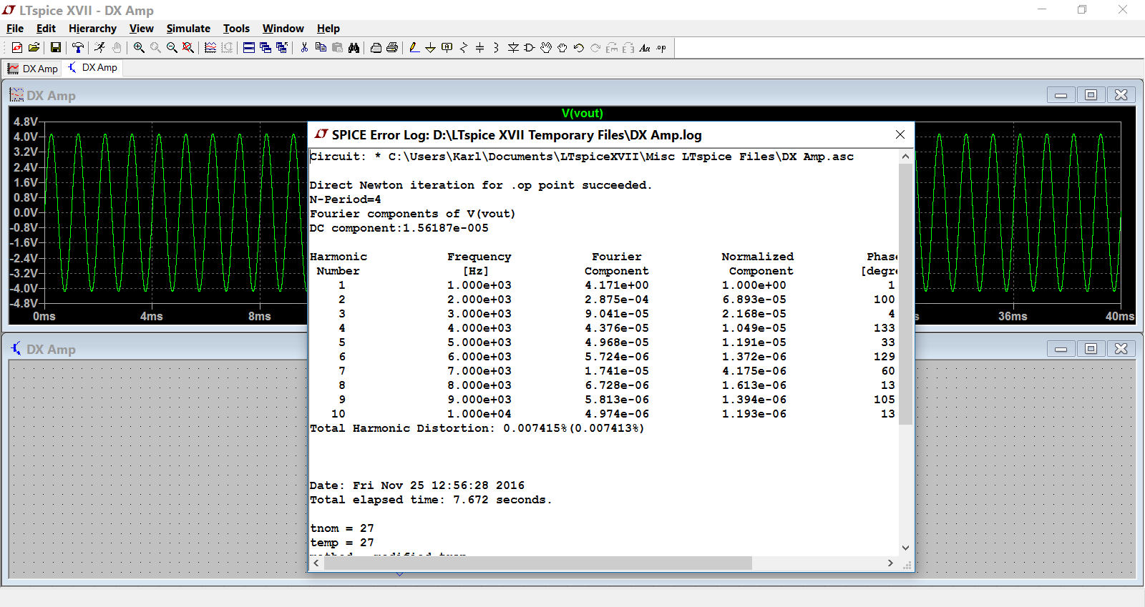Open a file using the folder icon
The height and width of the screenshot is (607, 1145).
click(x=34, y=48)
